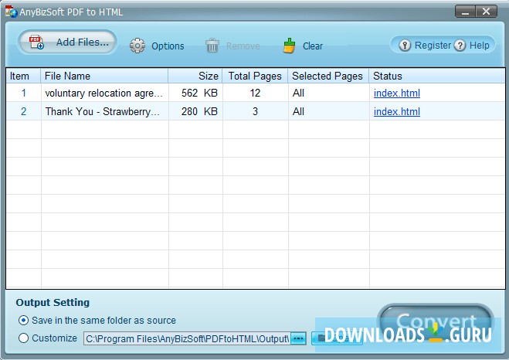The width and height of the screenshot is (509, 360).
Task: Select the voluntary relocation agre... file row
Action: pyautogui.click(x=256, y=93)
